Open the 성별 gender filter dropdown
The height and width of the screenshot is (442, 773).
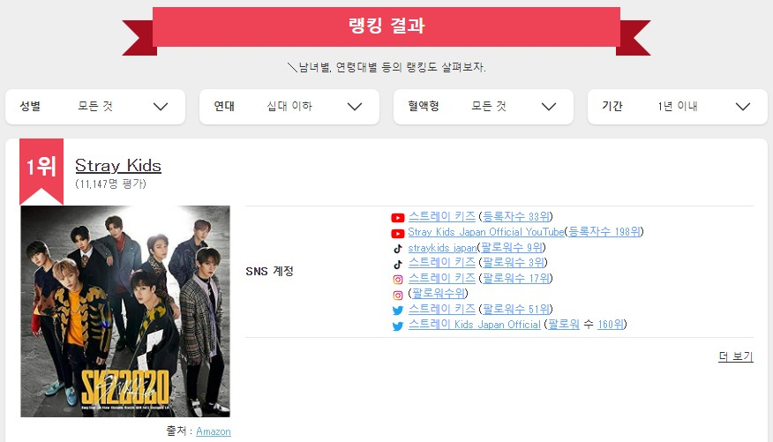click(95, 107)
